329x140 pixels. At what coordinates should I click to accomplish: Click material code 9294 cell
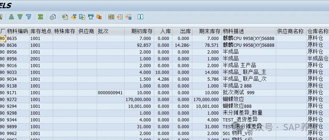point(17,106)
